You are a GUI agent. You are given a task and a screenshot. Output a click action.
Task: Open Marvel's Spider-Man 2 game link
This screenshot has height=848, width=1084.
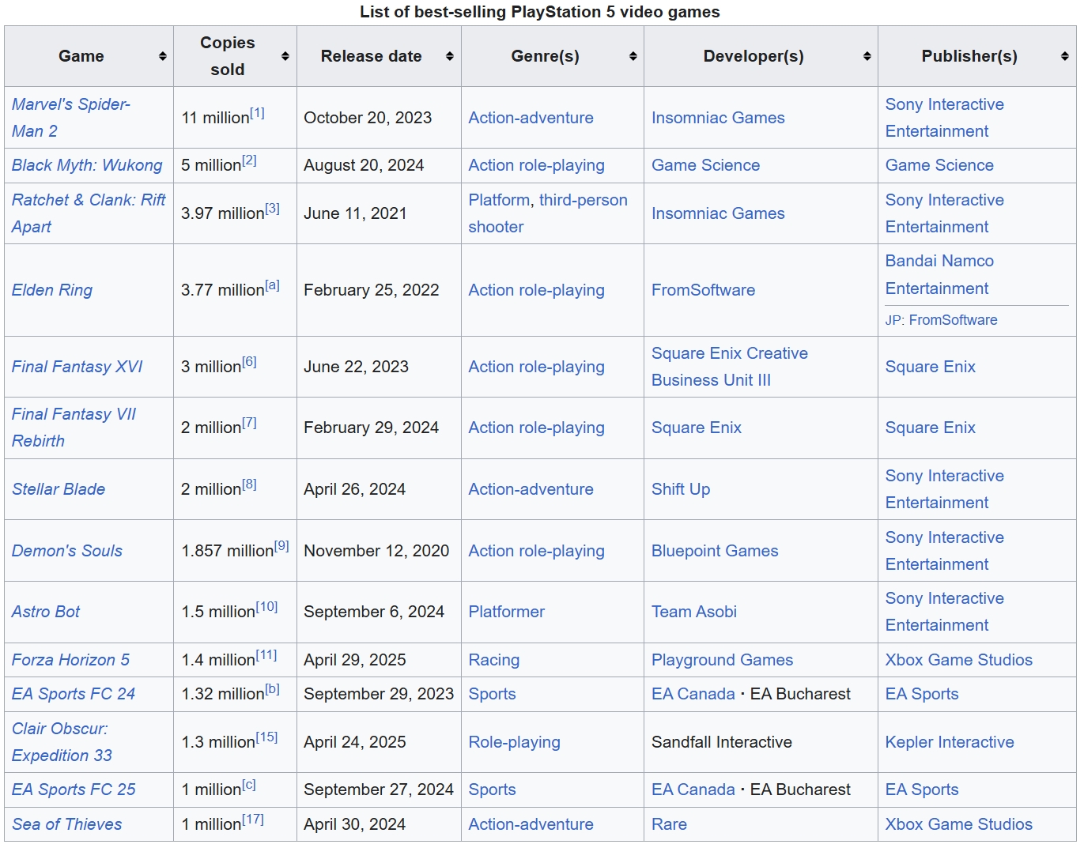71,118
